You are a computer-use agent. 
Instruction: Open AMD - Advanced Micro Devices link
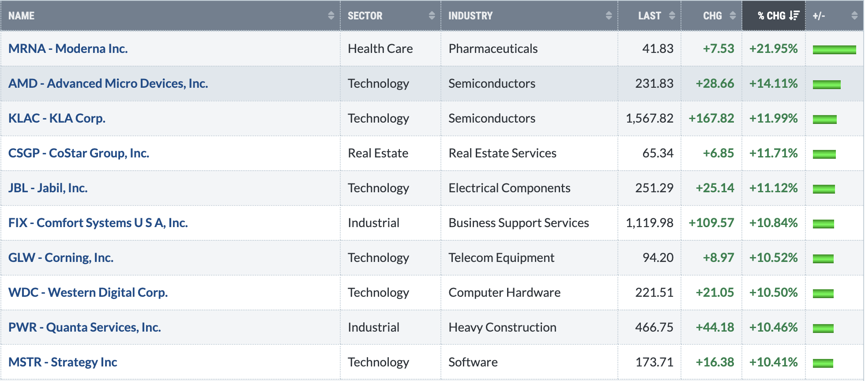point(108,83)
